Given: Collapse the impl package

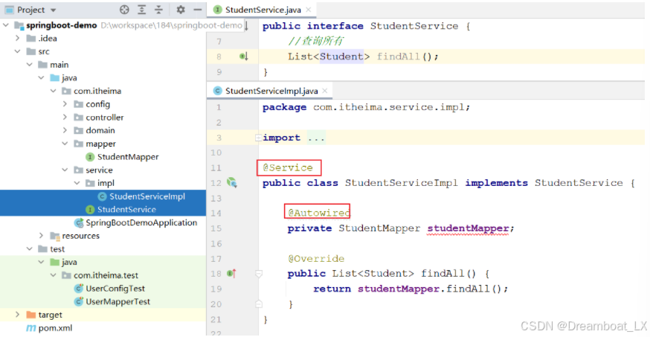Looking at the screenshot, I should point(77,183).
